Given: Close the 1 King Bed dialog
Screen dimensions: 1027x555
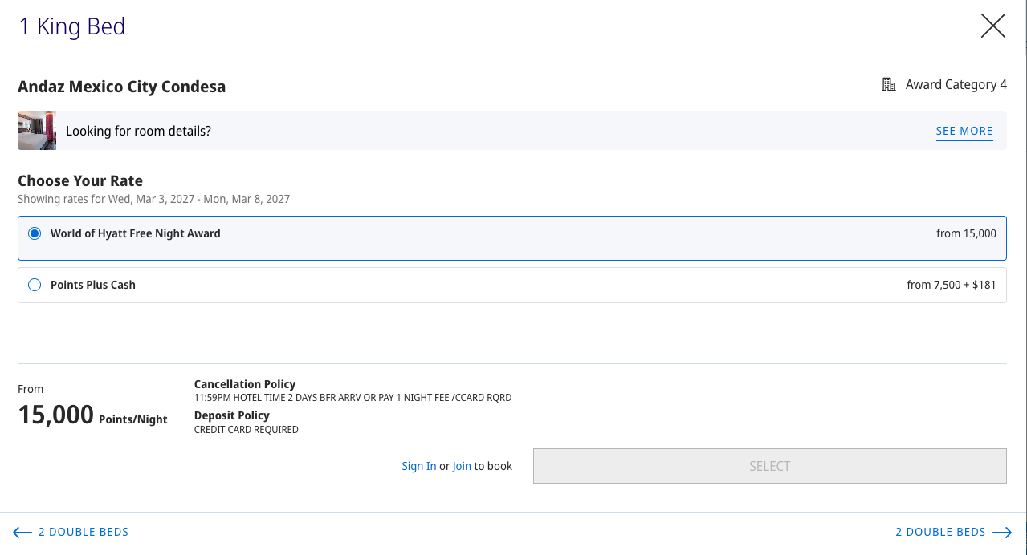Looking at the screenshot, I should (x=993, y=26).
